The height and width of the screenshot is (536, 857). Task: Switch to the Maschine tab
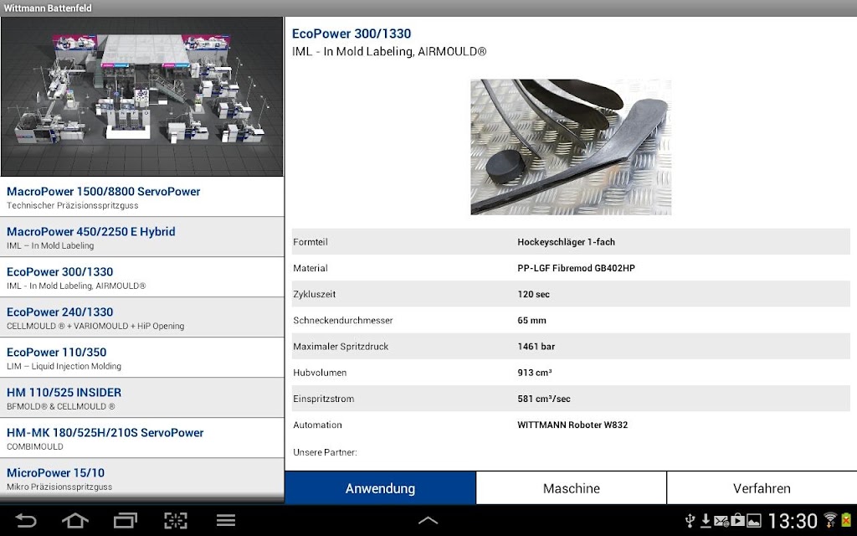tap(571, 488)
